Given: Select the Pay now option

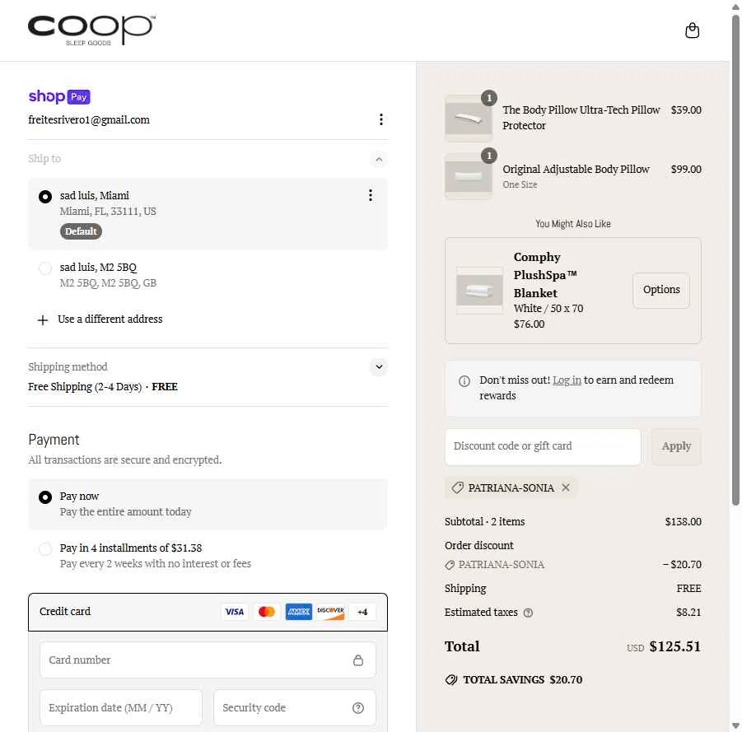Looking at the screenshot, I should [45, 497].
